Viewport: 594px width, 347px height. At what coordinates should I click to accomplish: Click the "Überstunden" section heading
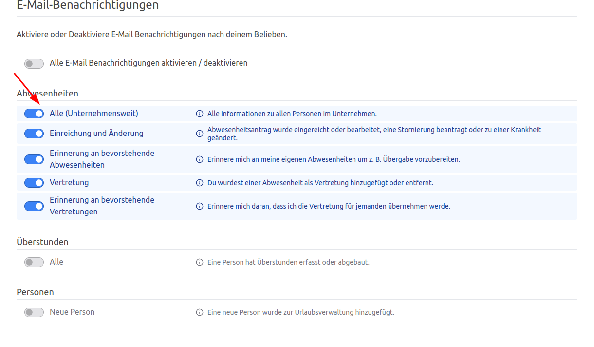tap(43, 242)
